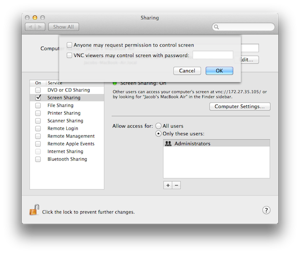This screenshot has height=254, width=300.
Task: Select the Scanner Sharing service row
Action: click(67, 120)
